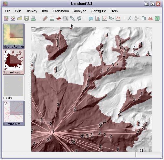The image size is (164, 160).
Task: Click the scatterplot icon
Action: coord(104,18)
